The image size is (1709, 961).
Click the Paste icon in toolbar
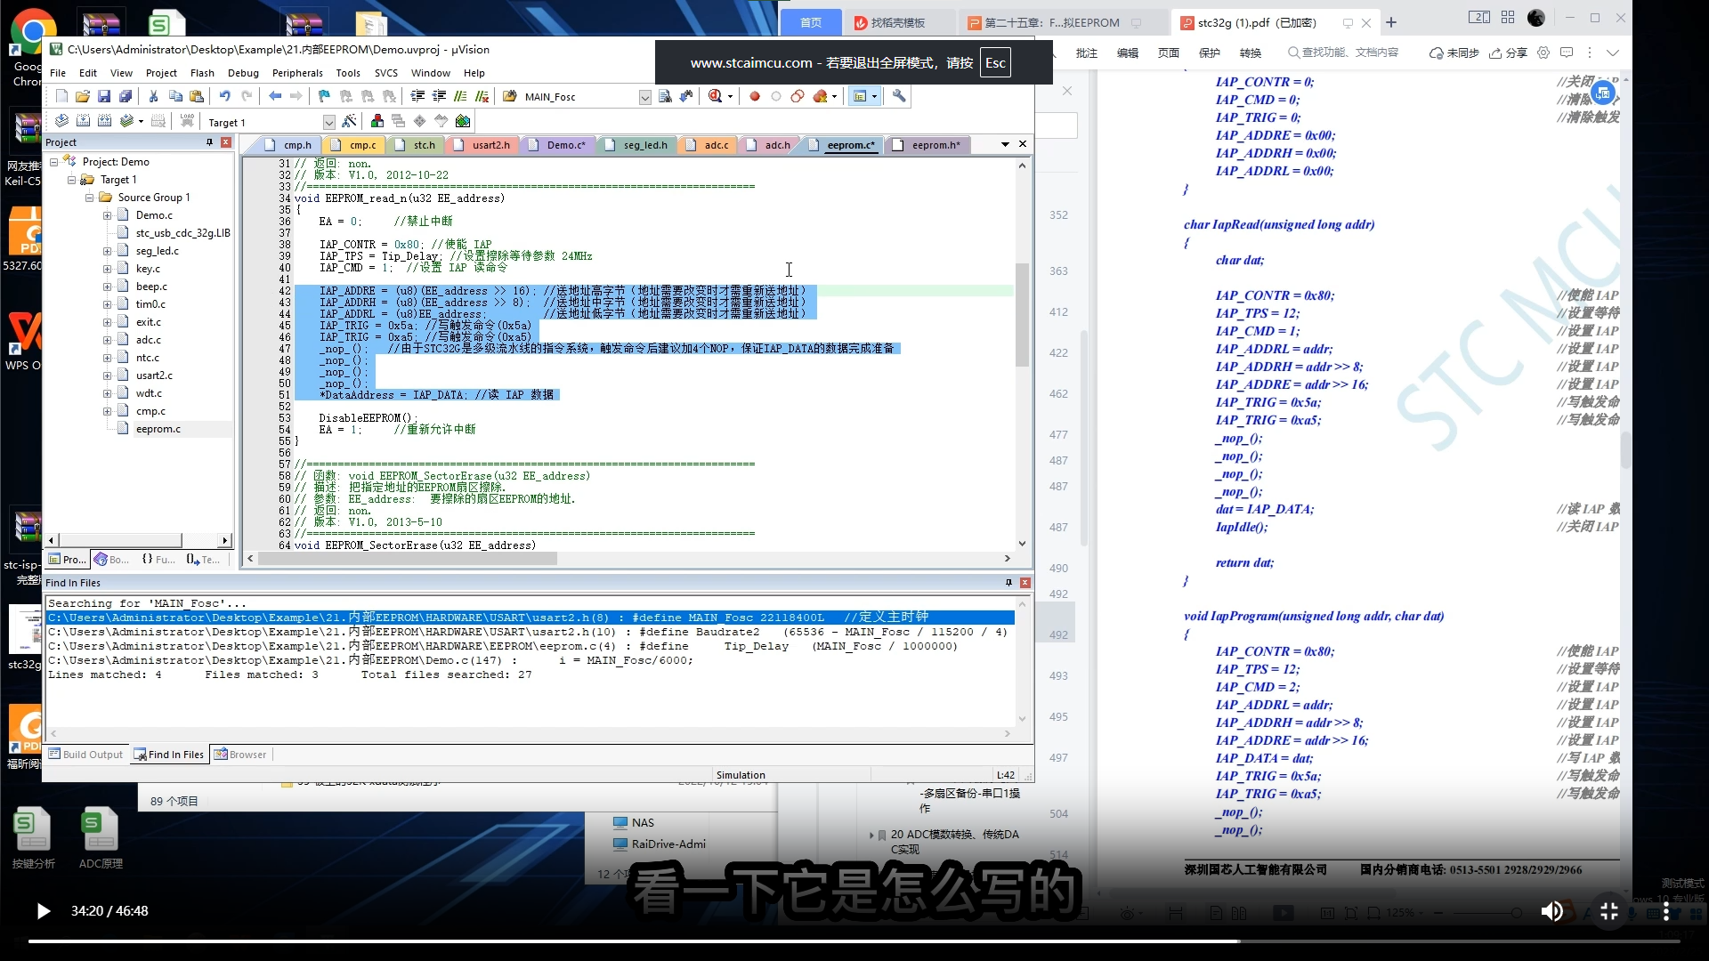coord(197,96)
